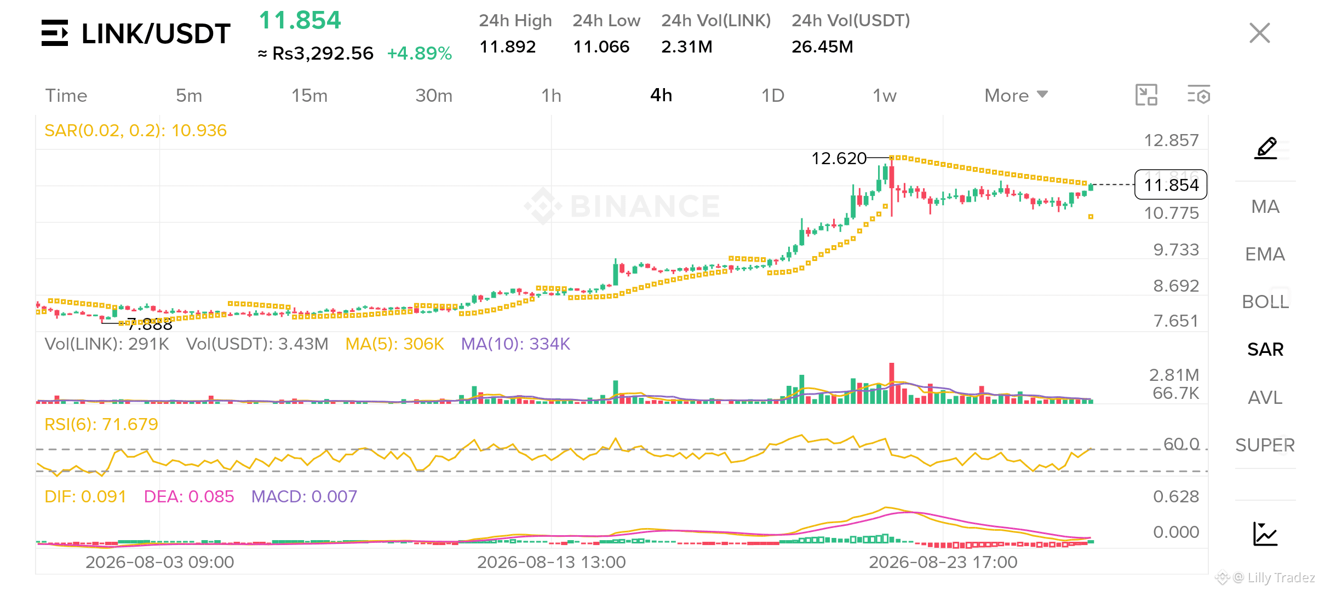Click the Vol(USDT): 3.43M label
The height and width of the screenshot is (591, 1319).
[257, 344]
